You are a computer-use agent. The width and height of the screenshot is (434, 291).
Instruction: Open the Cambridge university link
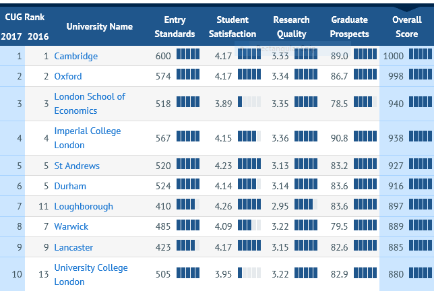tap(76, 56)
